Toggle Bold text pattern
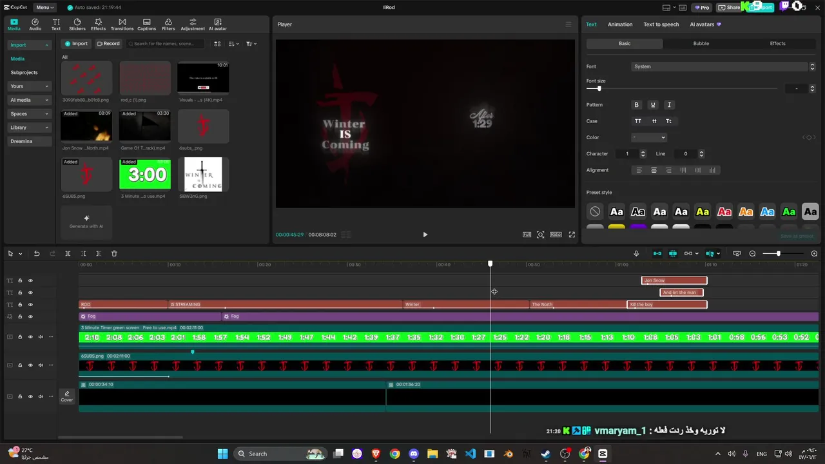 pyautogui.click(x=637, y=104)
